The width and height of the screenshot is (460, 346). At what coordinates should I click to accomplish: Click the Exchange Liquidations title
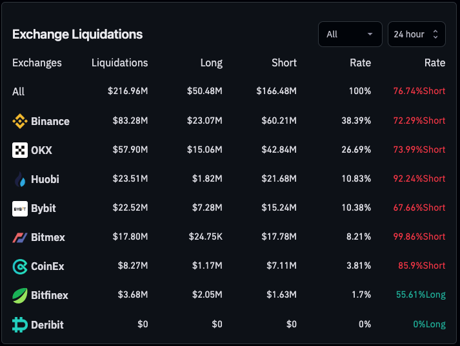pos(77,34)
